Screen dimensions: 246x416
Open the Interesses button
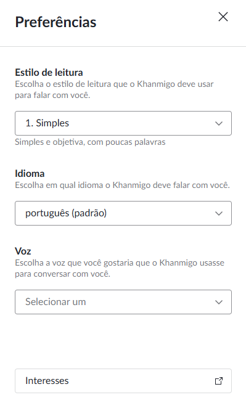[x=123, y=380]
